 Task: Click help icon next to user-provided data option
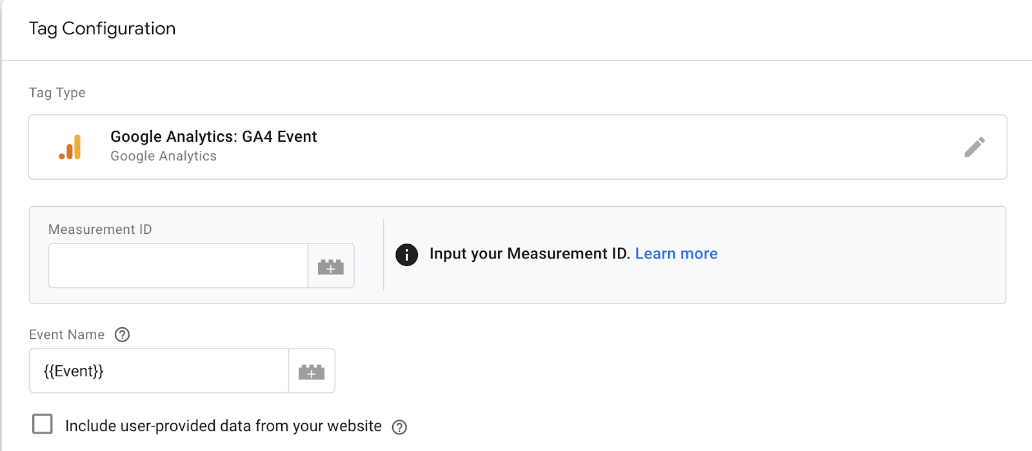pyautogui.click(x=399, y=427)
